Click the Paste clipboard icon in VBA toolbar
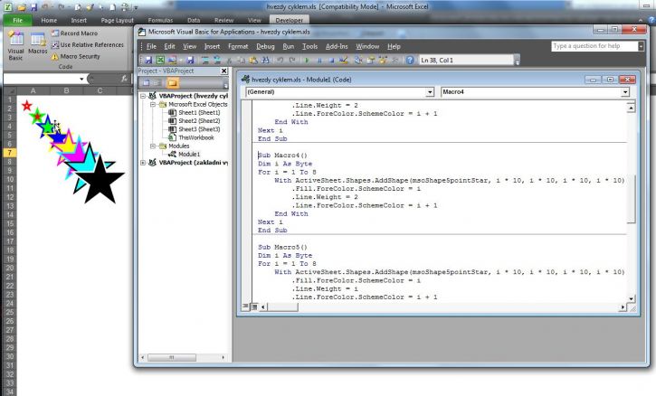Viewport: 656px width, 396px height. point(253,61)
